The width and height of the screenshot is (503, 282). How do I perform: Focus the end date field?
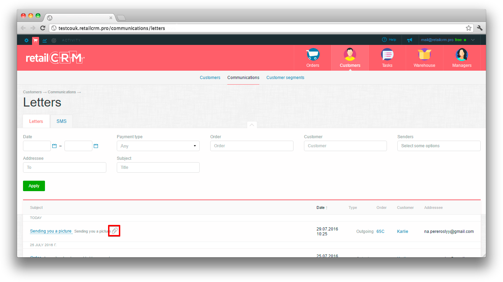tap(78, 146)
